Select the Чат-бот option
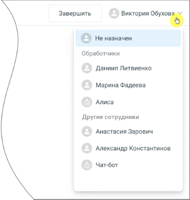The height and width of the screenshot is (200, 190). (x=128, y=165)
